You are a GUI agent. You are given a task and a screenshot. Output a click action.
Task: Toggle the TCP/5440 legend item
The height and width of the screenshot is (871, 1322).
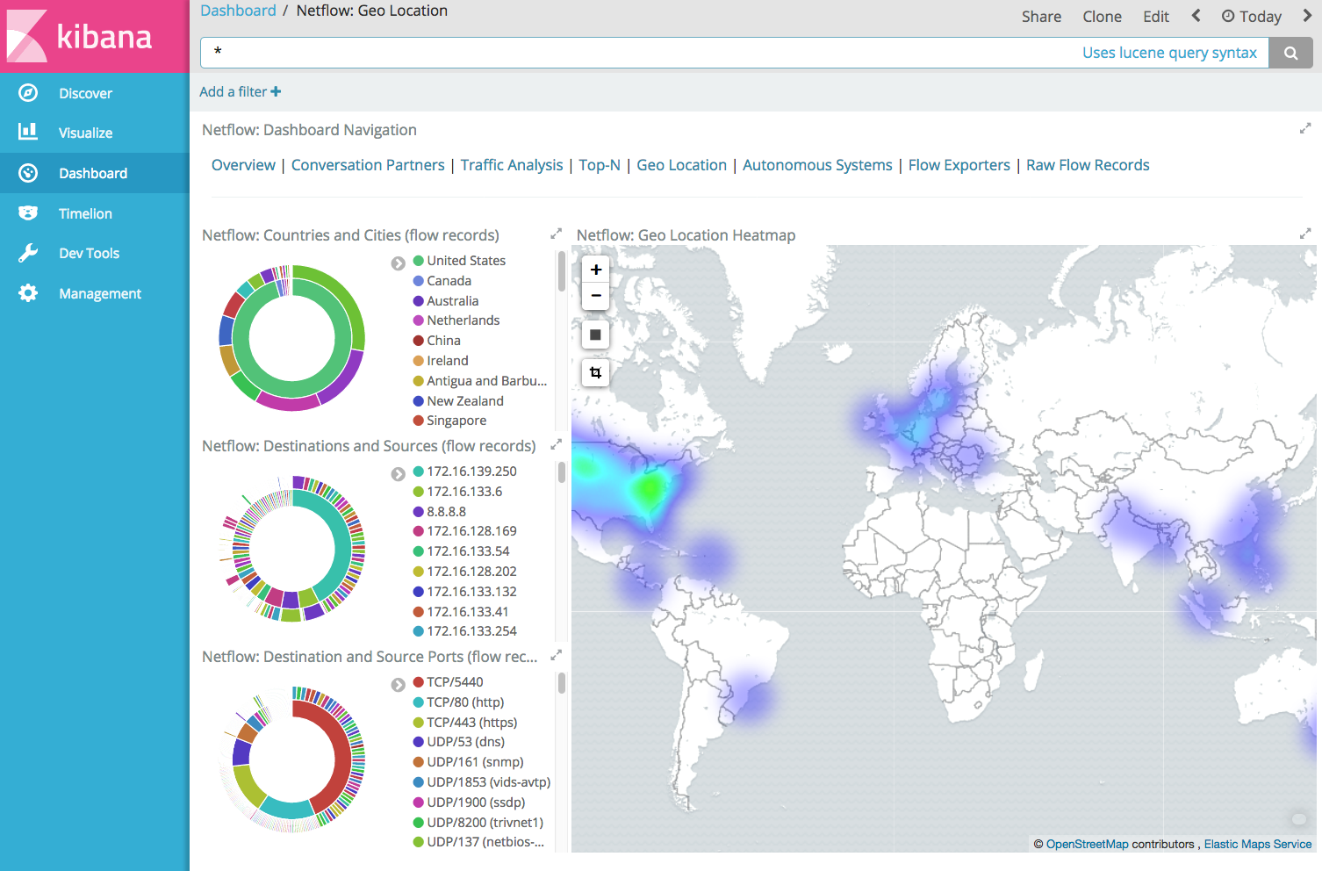[x=454, y=682]
